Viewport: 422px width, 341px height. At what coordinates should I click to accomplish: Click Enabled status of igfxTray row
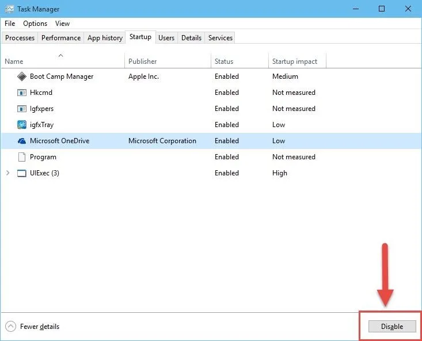(x=227, y=125)
